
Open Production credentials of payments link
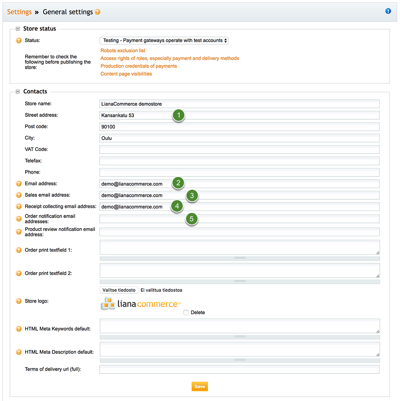click(138, 66)
